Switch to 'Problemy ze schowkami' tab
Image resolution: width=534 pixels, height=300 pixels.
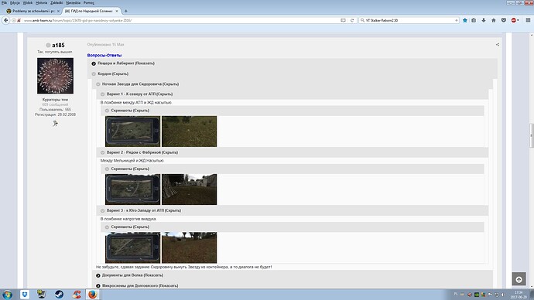click(33, 12)
